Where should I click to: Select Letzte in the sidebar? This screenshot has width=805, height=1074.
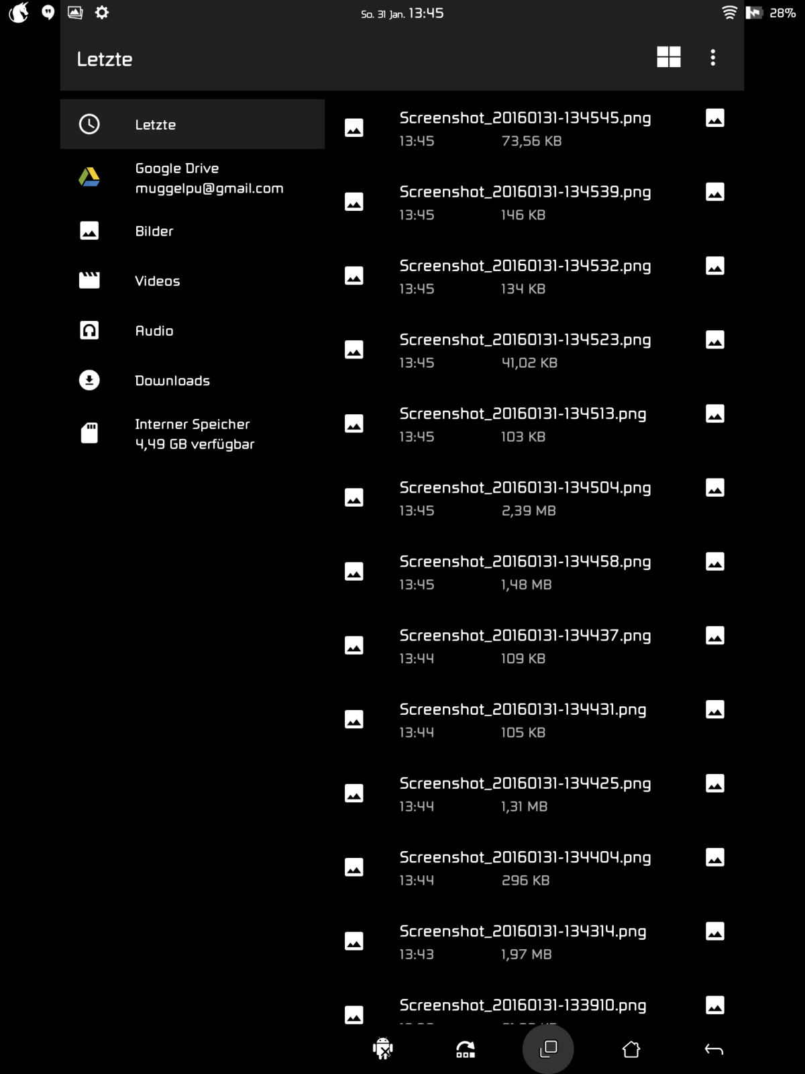click(x=156, y=125)
